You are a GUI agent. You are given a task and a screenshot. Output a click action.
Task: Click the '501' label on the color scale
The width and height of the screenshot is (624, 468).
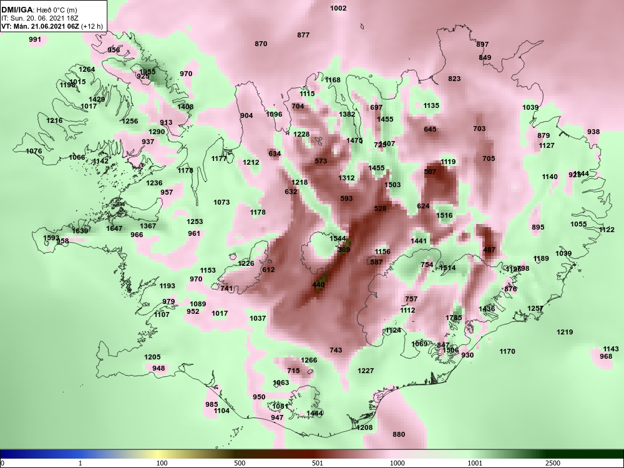pyautogui.click(x=317, y=463)
